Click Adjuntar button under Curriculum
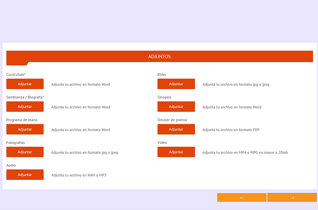The image size is (318, 210). (25, 84)
